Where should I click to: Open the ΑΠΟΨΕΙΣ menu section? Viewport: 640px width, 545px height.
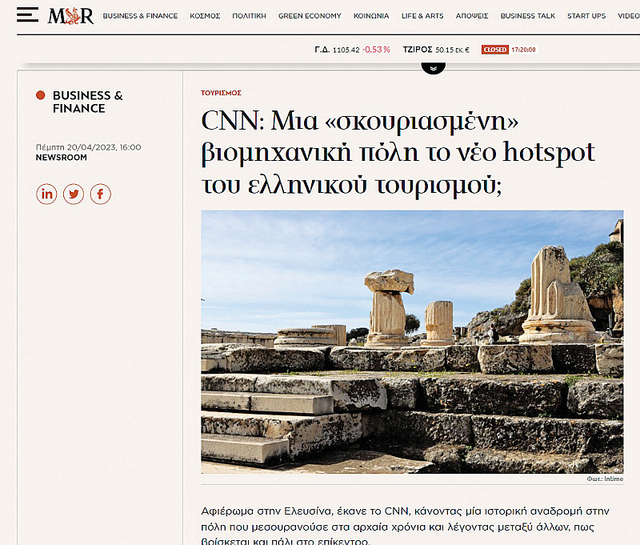tap(472, 16)
